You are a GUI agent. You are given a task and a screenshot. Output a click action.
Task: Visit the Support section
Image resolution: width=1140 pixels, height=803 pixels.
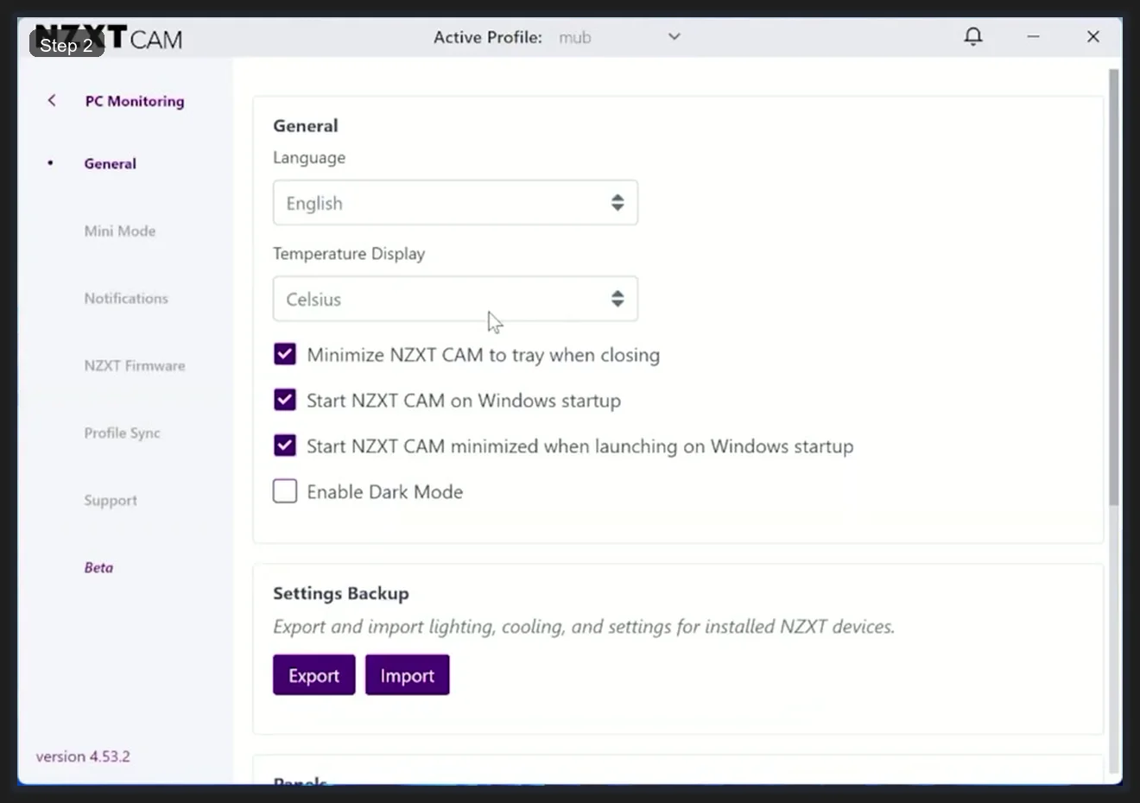tap(110, 500)
